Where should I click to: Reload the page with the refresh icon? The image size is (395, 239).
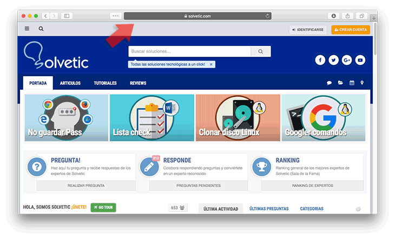[x=267, y=16]
